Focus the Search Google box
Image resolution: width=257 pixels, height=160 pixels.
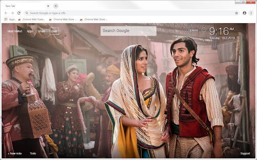128,31
